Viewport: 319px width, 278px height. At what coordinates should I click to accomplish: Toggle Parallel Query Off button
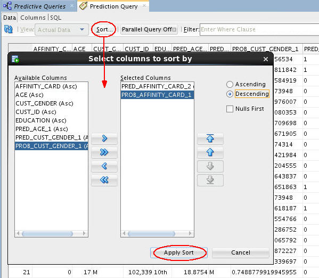(149, 29)
